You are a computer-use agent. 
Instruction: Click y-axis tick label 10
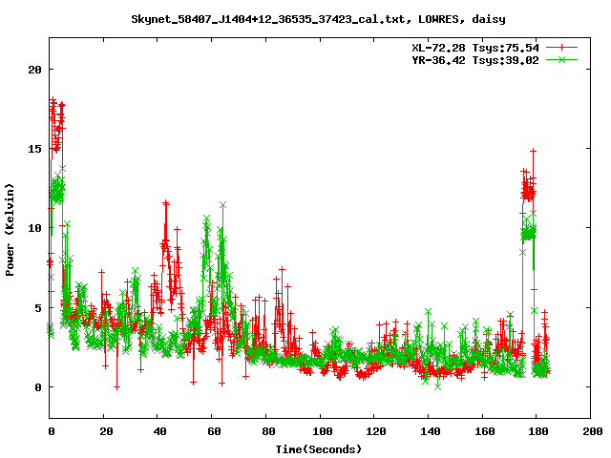click(x=34, y=228)
